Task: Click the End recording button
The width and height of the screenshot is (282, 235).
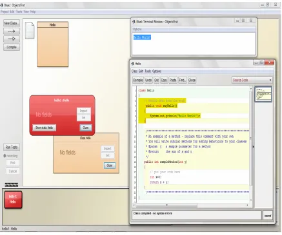Action: (13, 163)
